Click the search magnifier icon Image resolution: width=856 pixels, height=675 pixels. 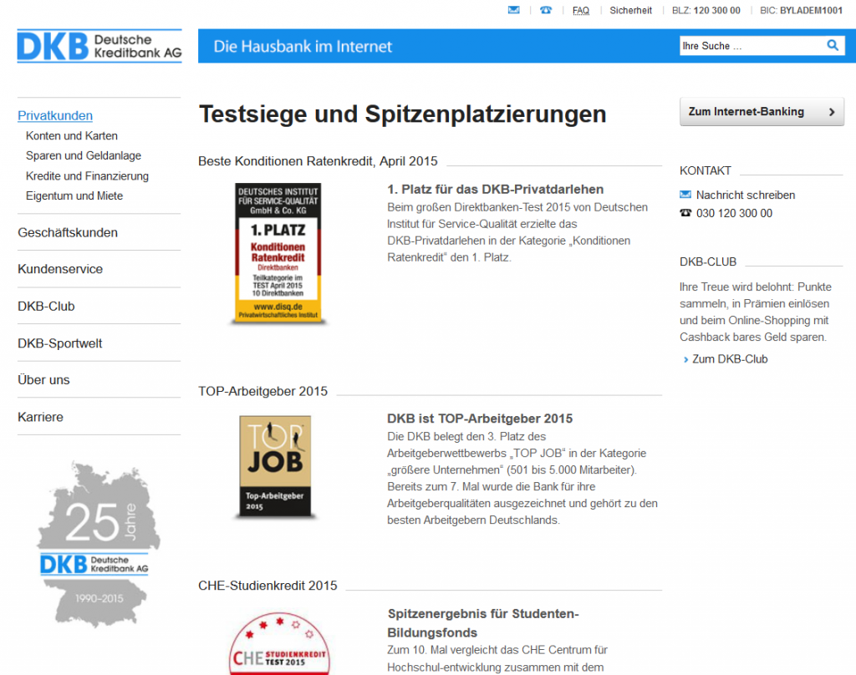832,45
